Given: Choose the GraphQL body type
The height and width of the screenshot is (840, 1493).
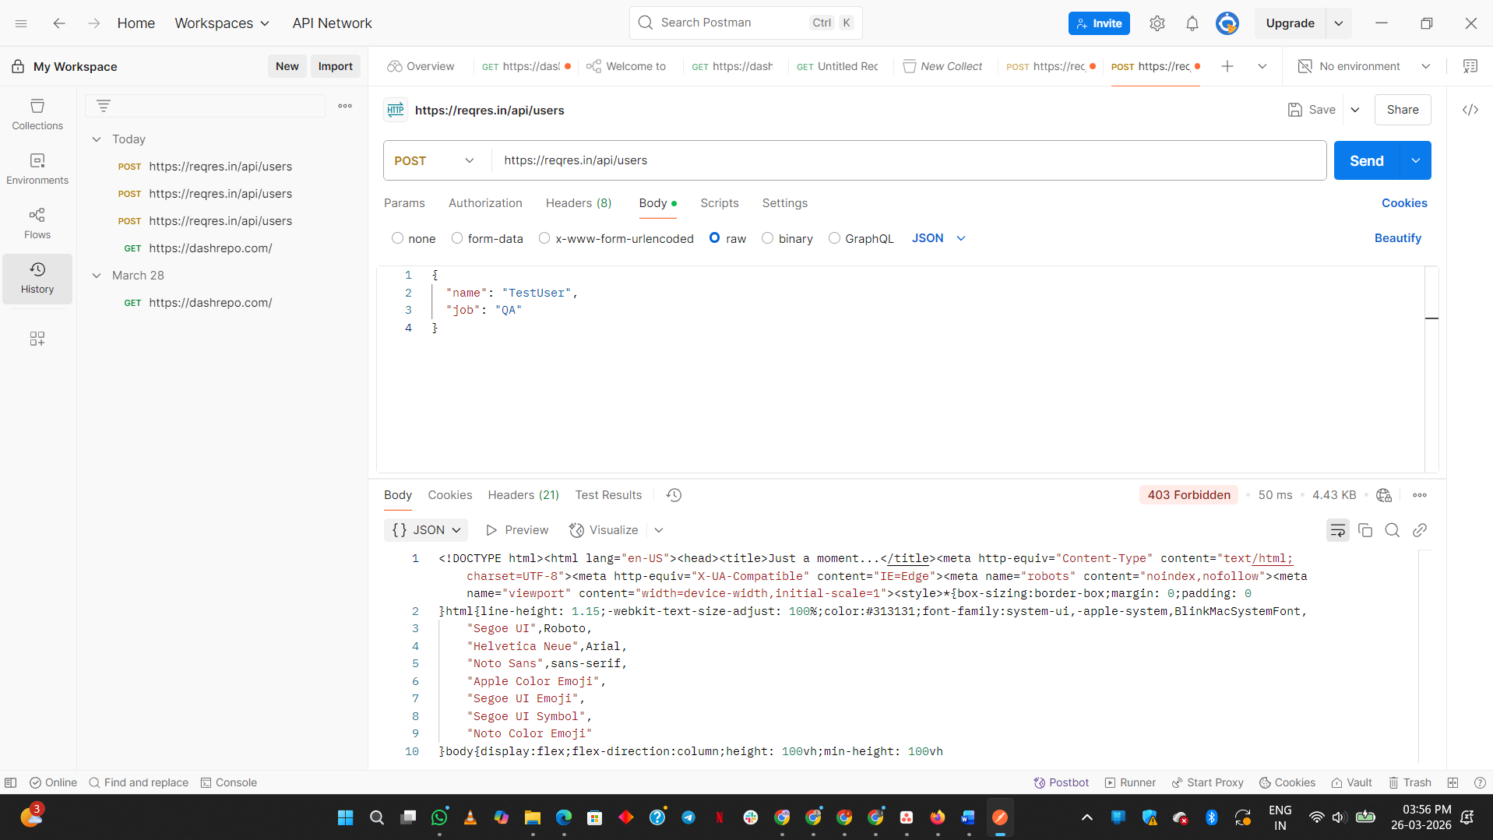Looking at the screenshot, I should [x=861, y=238].
